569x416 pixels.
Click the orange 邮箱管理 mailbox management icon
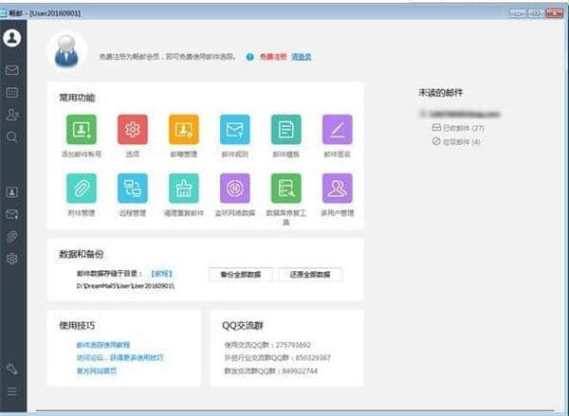tap(184, 130)
